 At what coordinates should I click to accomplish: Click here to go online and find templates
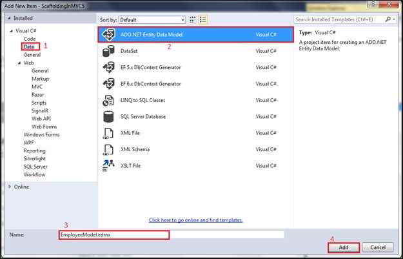(195, 220)
